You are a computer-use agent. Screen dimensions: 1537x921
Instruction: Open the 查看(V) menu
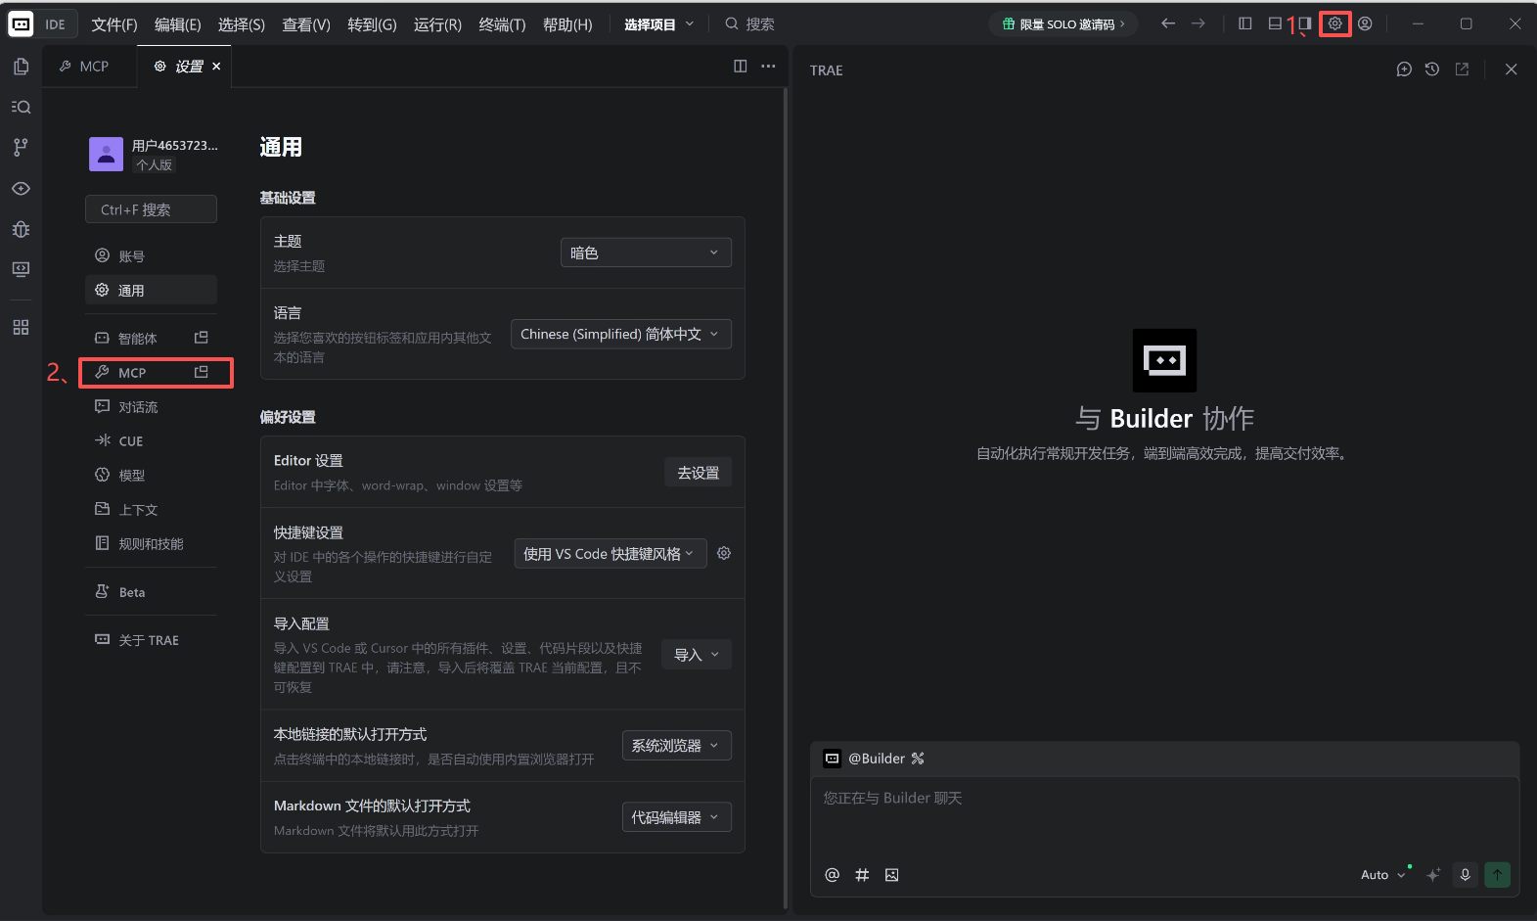pyautogui.click(x=306, y=24)
